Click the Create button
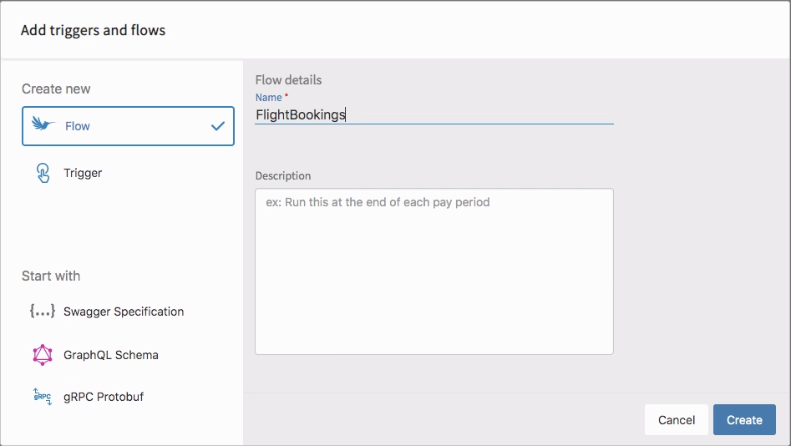The image size is (791, 446). [744, 420]
